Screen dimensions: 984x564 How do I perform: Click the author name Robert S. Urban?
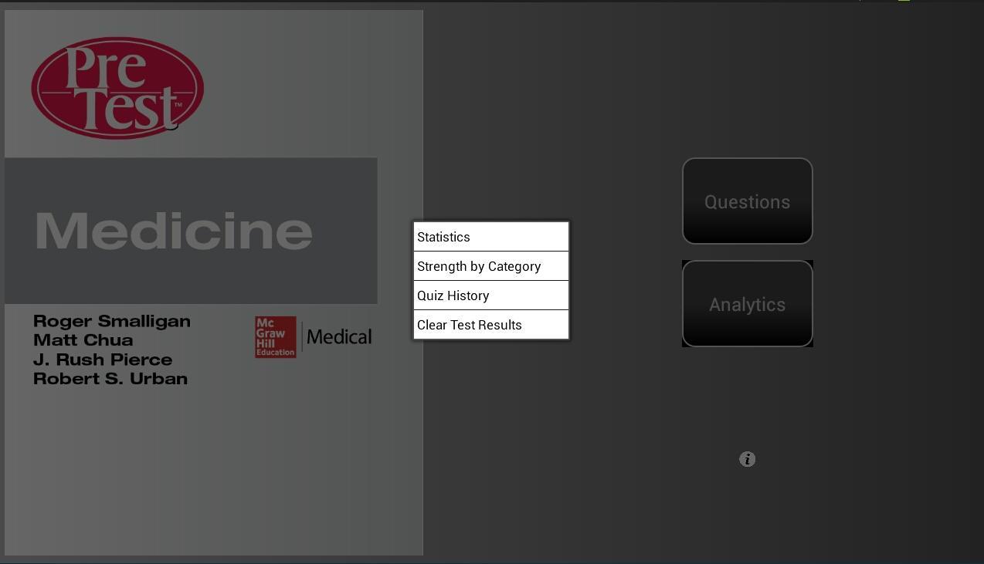pos(110,379)
